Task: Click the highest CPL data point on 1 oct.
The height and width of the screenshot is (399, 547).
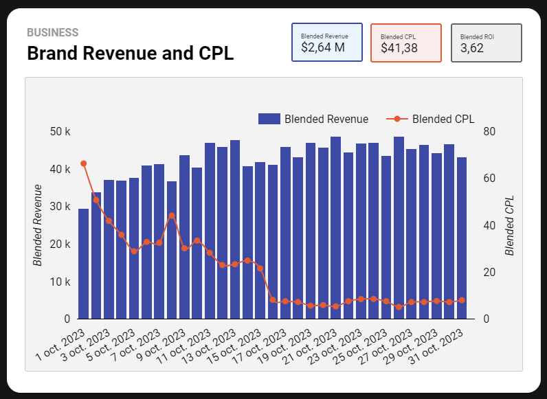Action: click(83, 163)
